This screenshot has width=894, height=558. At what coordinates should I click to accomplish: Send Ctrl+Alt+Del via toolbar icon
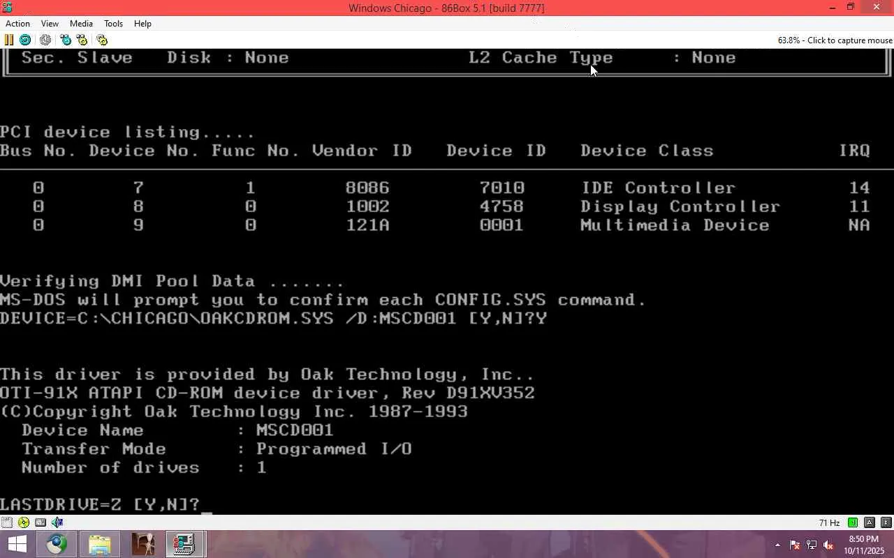(66, 40)
